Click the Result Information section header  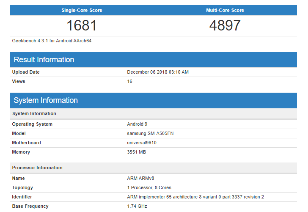coord(44,60)
